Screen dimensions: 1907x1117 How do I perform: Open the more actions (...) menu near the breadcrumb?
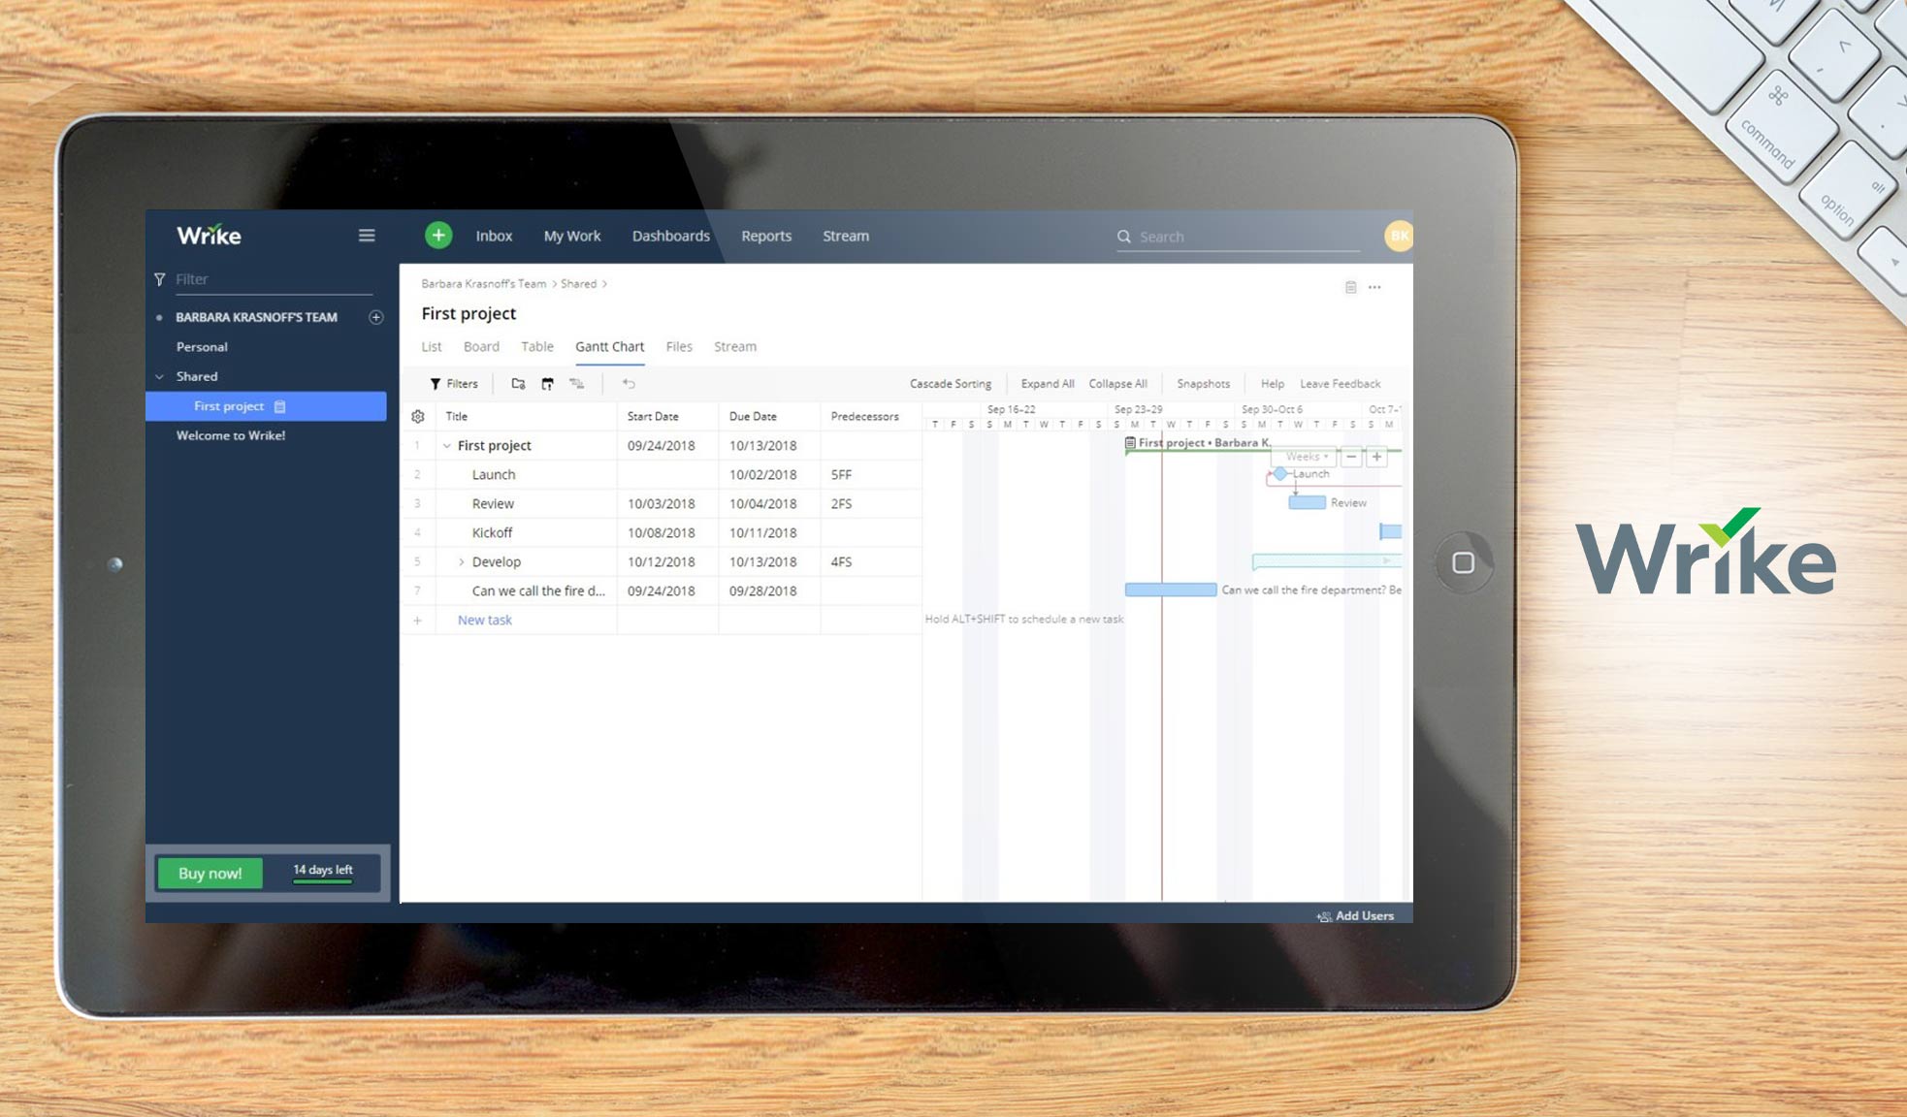pos(1374,287)
